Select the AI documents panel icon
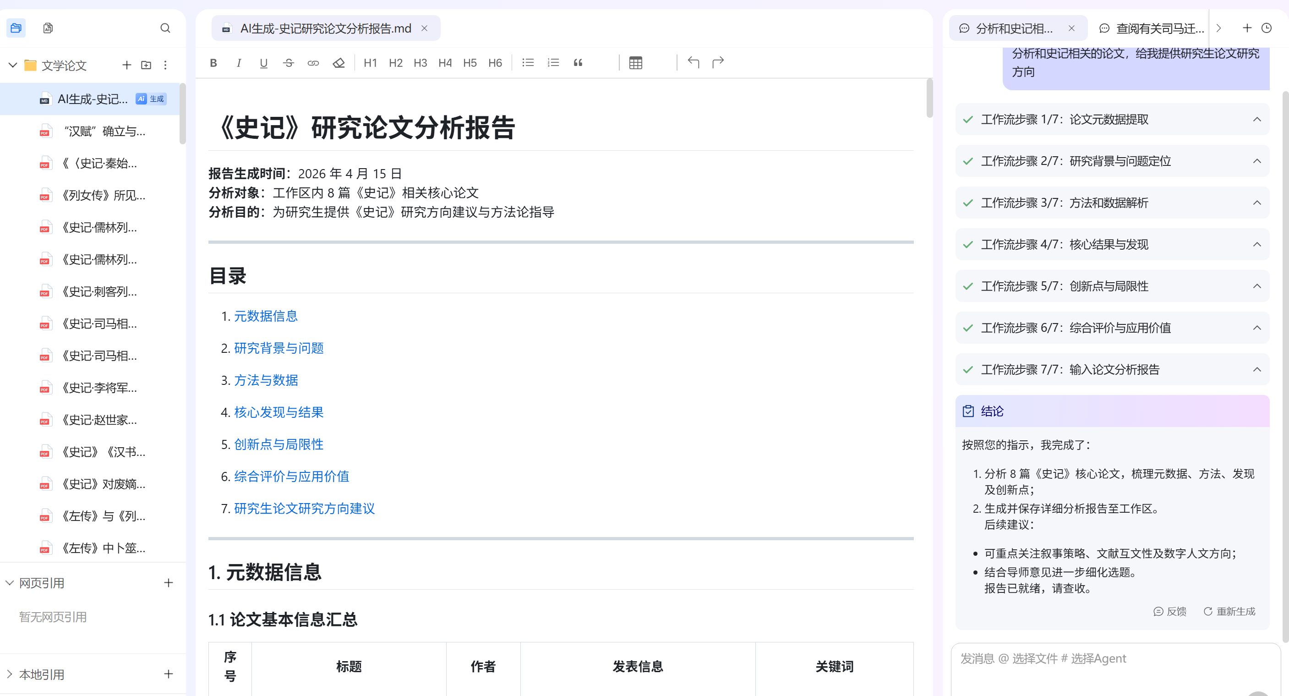Image resolution: width=1289 pixels, height=696 pixels. (x=47, y=28)
